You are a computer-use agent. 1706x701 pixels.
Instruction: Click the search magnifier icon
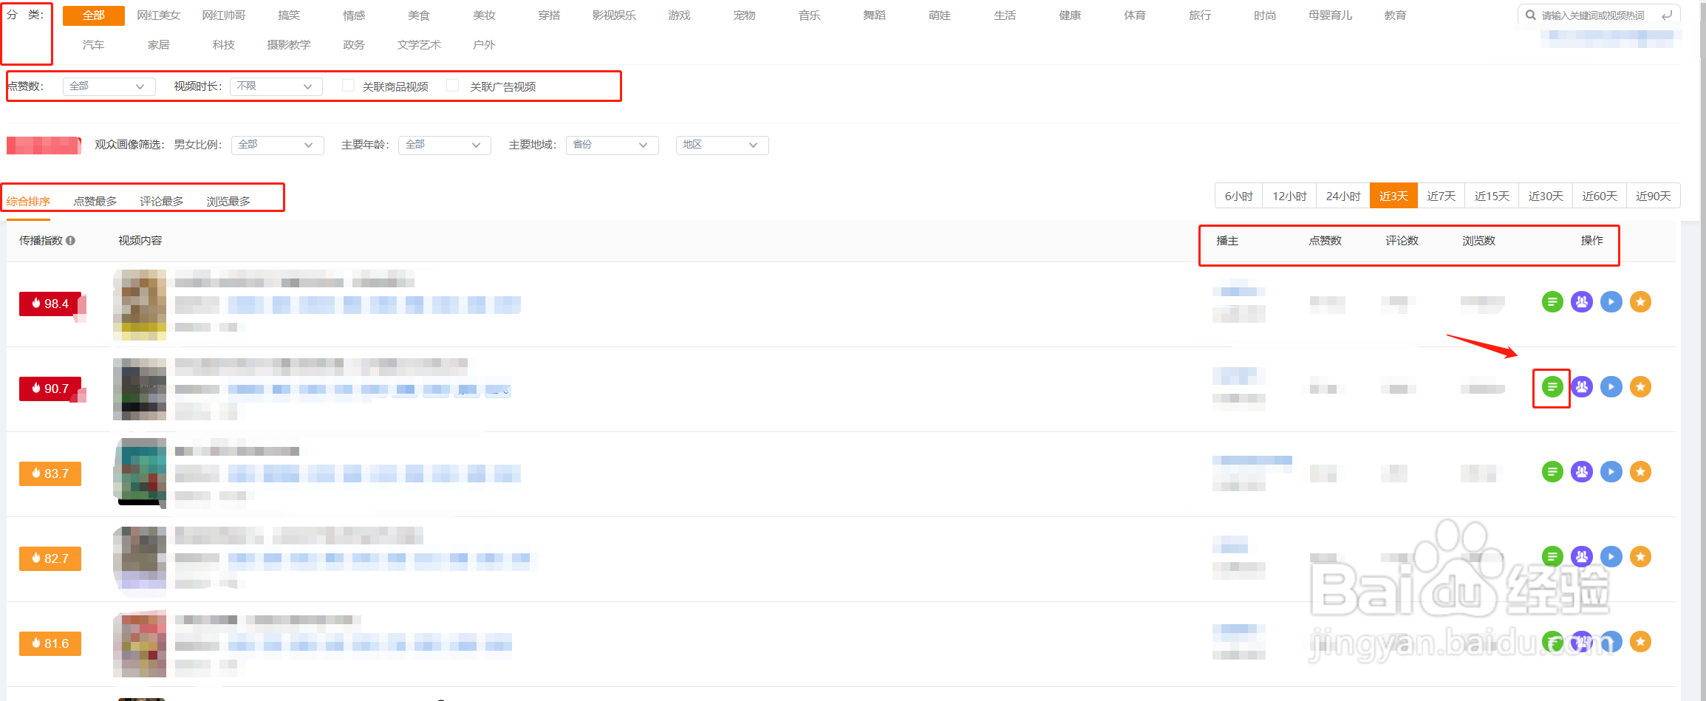tap(1531, 15)
